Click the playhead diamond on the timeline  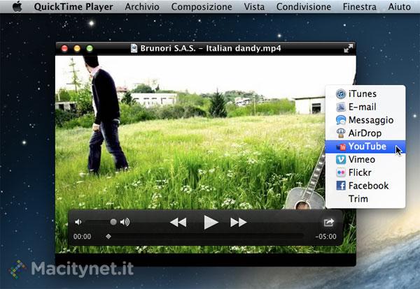pos(108,237)
